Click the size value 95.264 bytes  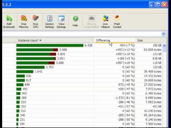coord(152,115)
